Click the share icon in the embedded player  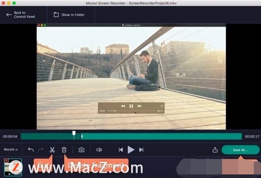162,106
